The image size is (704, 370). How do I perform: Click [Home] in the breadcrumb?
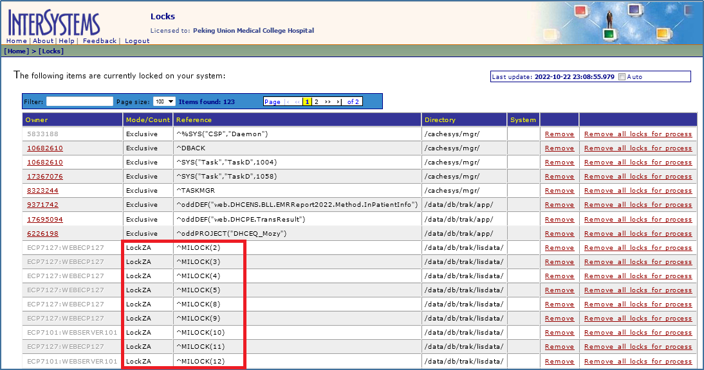(x=17, y=51)
